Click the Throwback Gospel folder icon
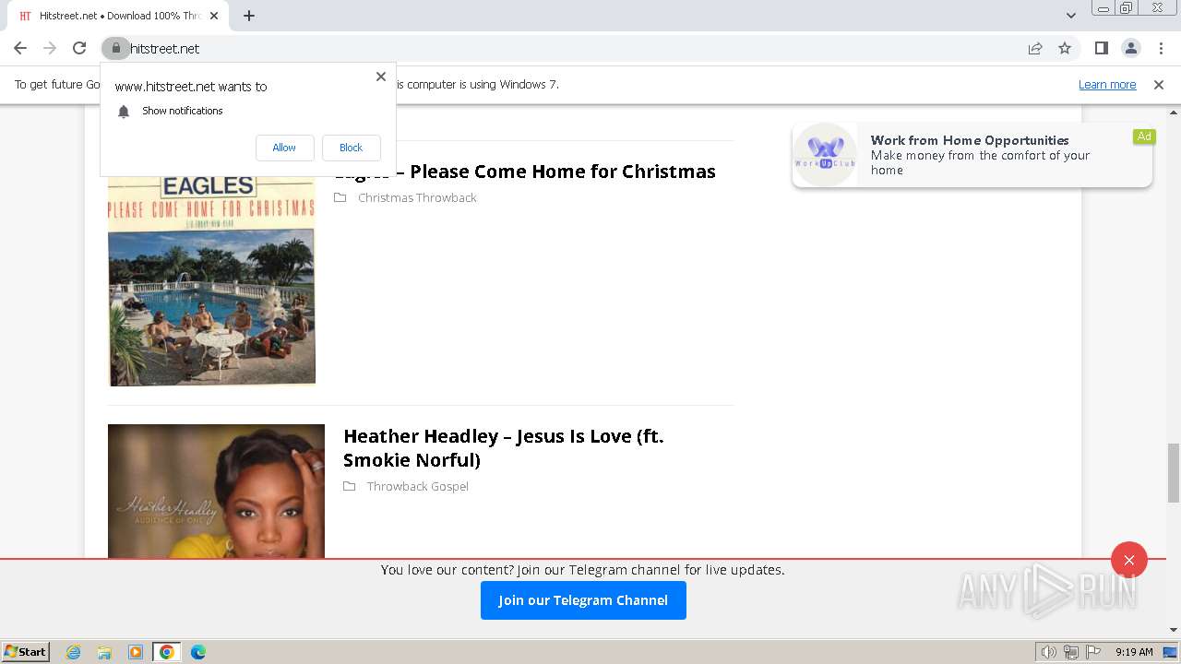 [x=349, y=486]
